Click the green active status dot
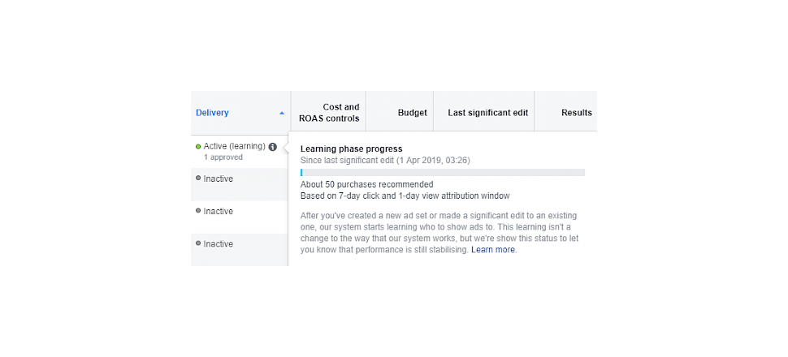The height and width of the screenshot is (357, 788). (198, 147)
